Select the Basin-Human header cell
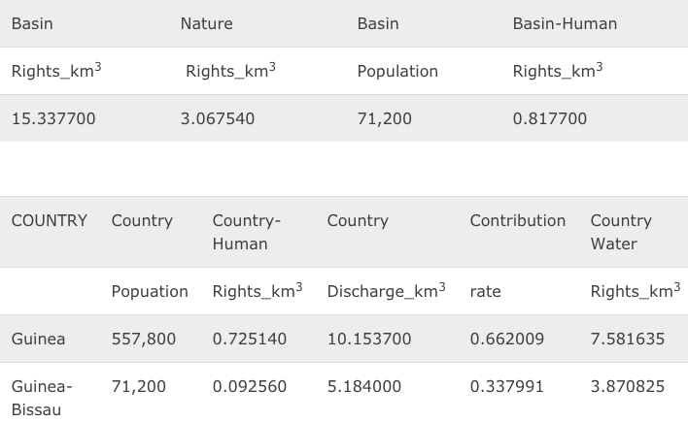Image resolution: width=688 pixels, height=422 pixels. [x=564, y=23]
